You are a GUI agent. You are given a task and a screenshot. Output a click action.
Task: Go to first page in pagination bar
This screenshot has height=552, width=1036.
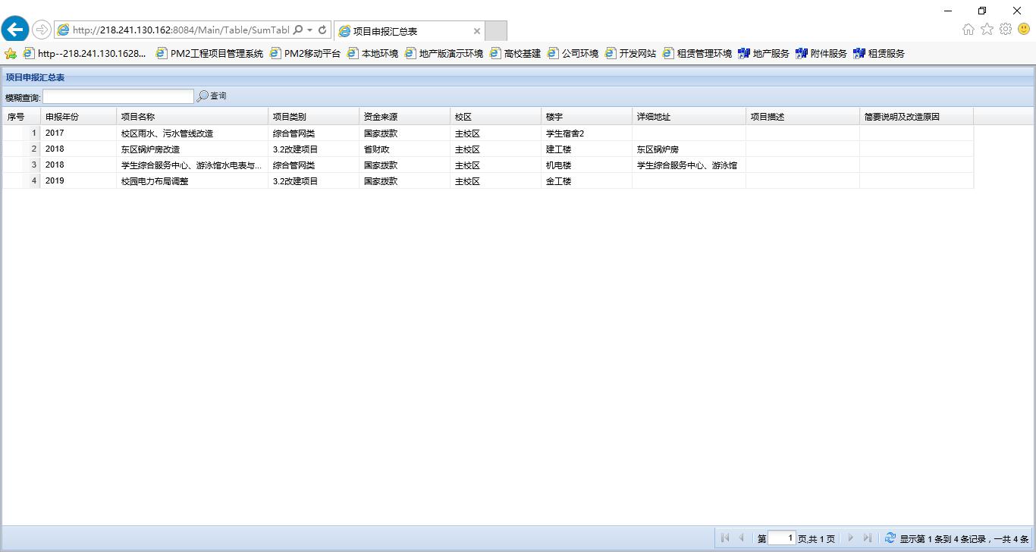(x=725, y=538)
